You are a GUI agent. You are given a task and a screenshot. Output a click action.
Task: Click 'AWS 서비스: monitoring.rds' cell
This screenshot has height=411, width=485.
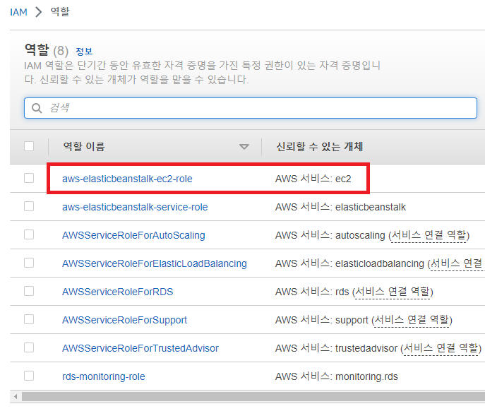pyautogui.click(x=336, y=376)
